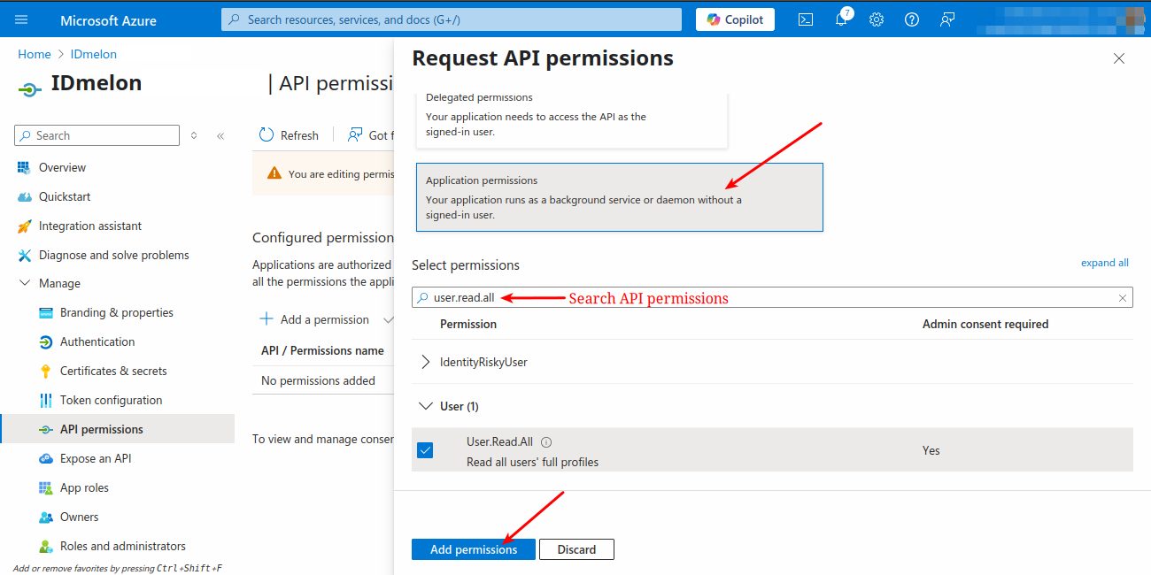Click the Roles and administrators person icon

45,546
